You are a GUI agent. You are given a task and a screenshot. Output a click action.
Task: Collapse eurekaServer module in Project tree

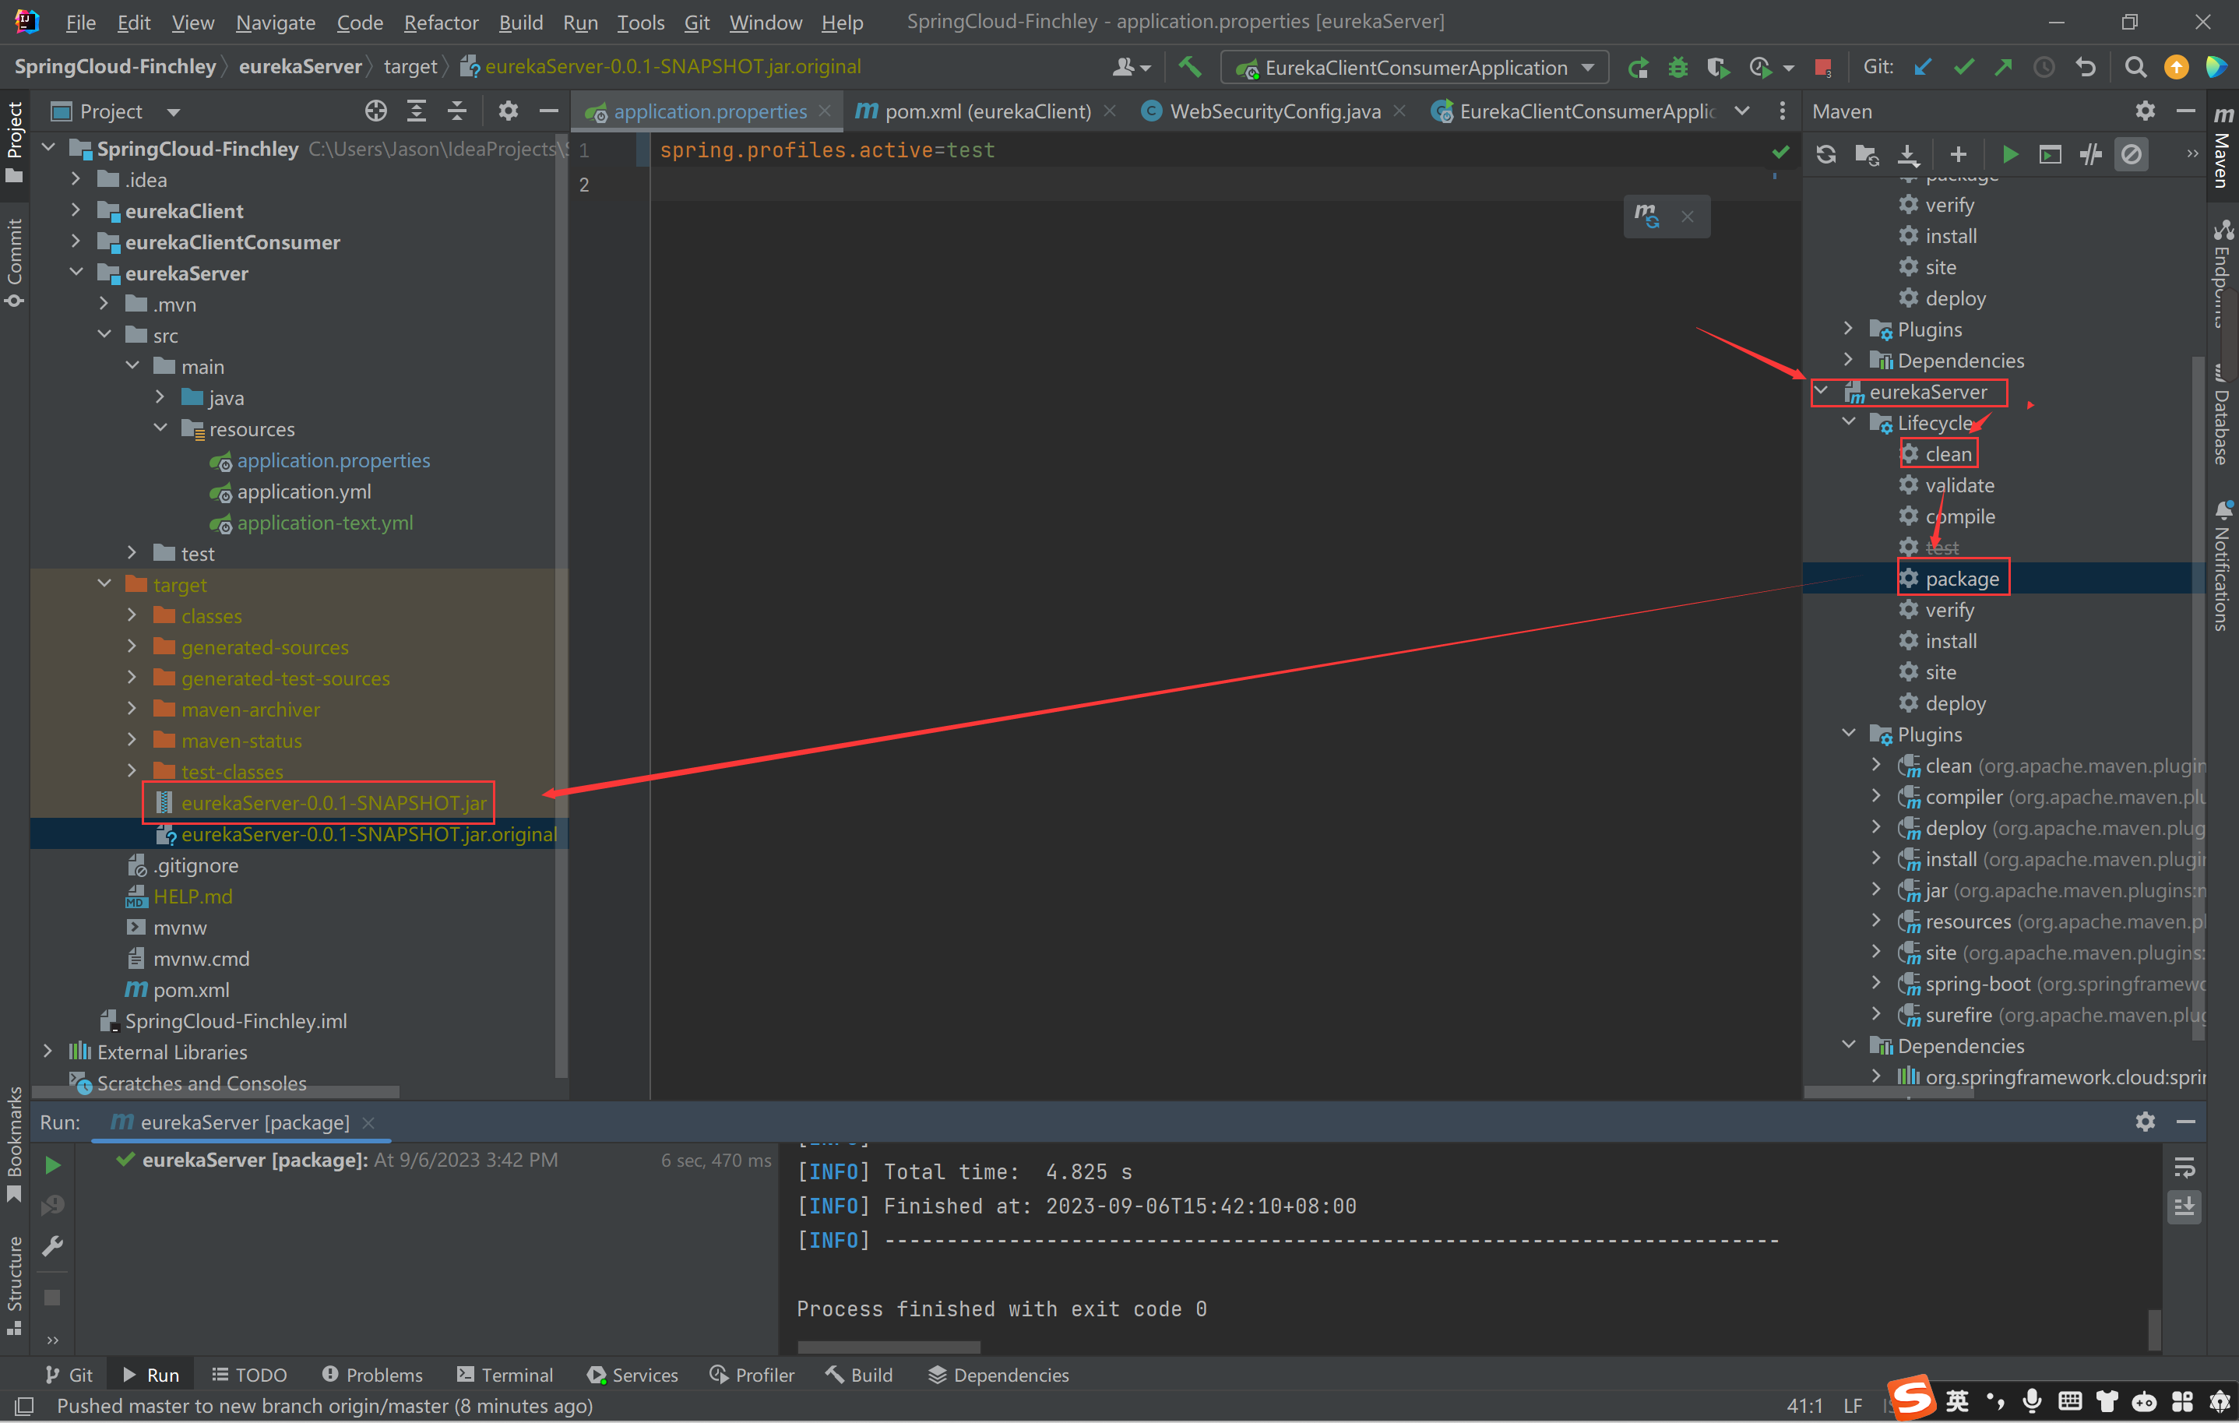76,273
